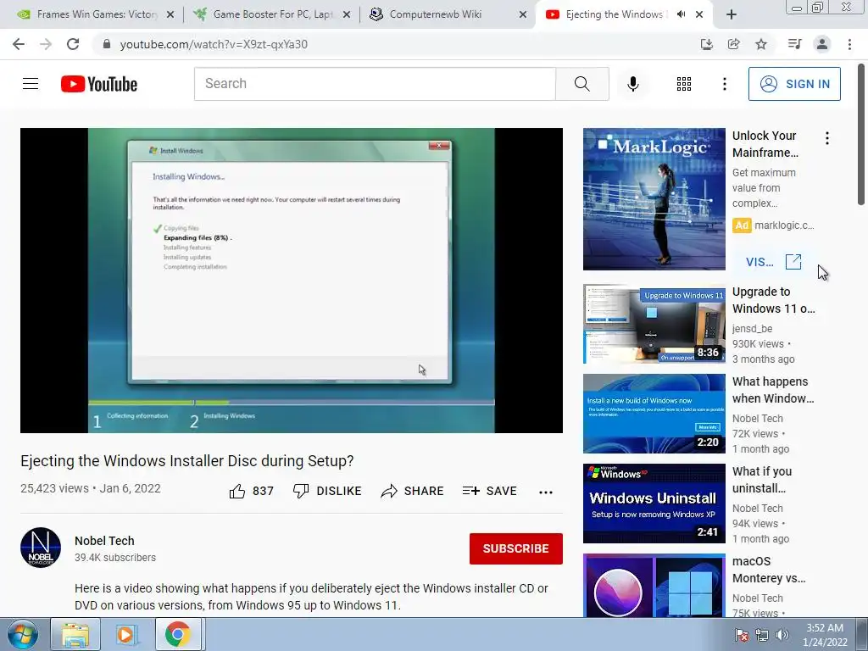The height and width of the screenshot is (651, 868).
Task: Go back to the previous page
Action: (x=19, y=44)
